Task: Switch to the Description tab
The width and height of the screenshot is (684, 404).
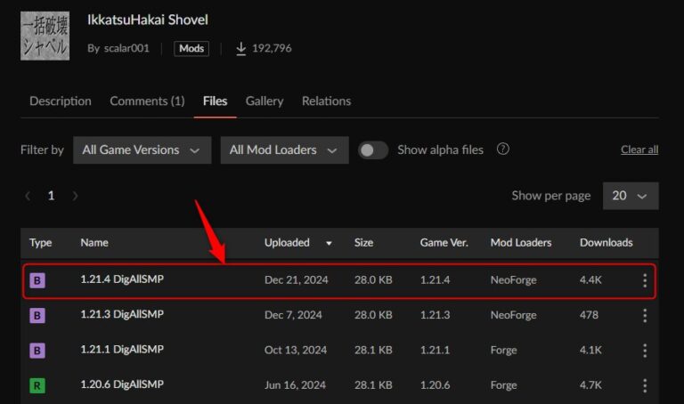Action: click(x=61, y=101)
